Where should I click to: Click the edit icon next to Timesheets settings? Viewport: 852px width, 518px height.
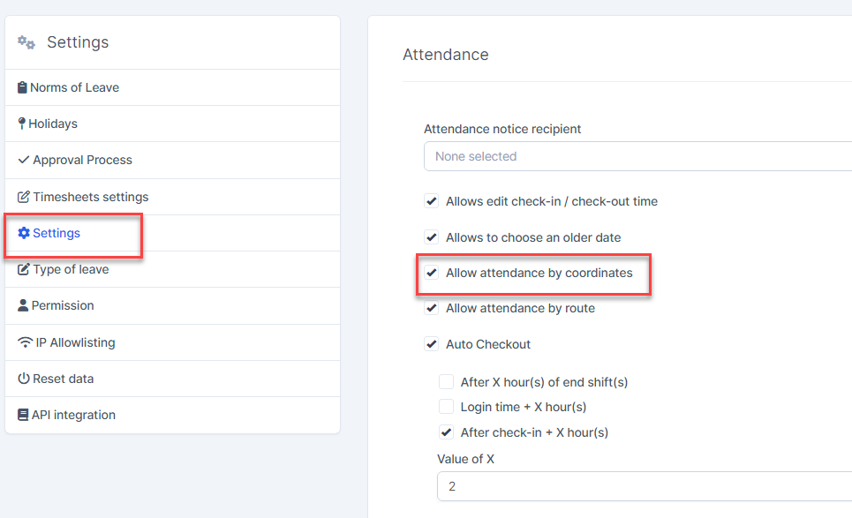(24, 197)
